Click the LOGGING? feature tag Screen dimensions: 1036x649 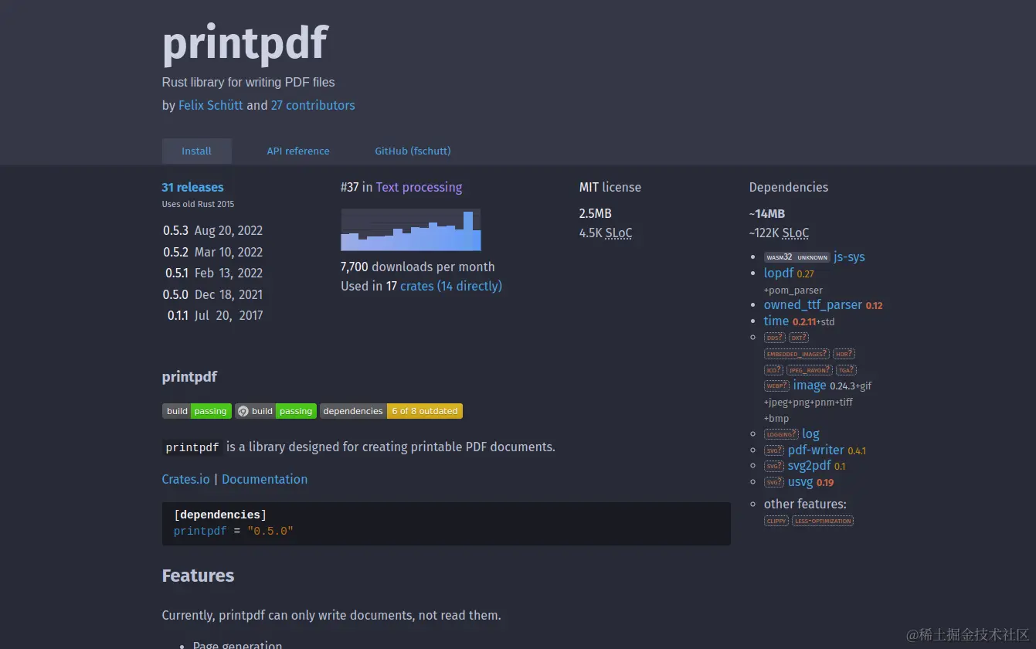pos(781,434)
